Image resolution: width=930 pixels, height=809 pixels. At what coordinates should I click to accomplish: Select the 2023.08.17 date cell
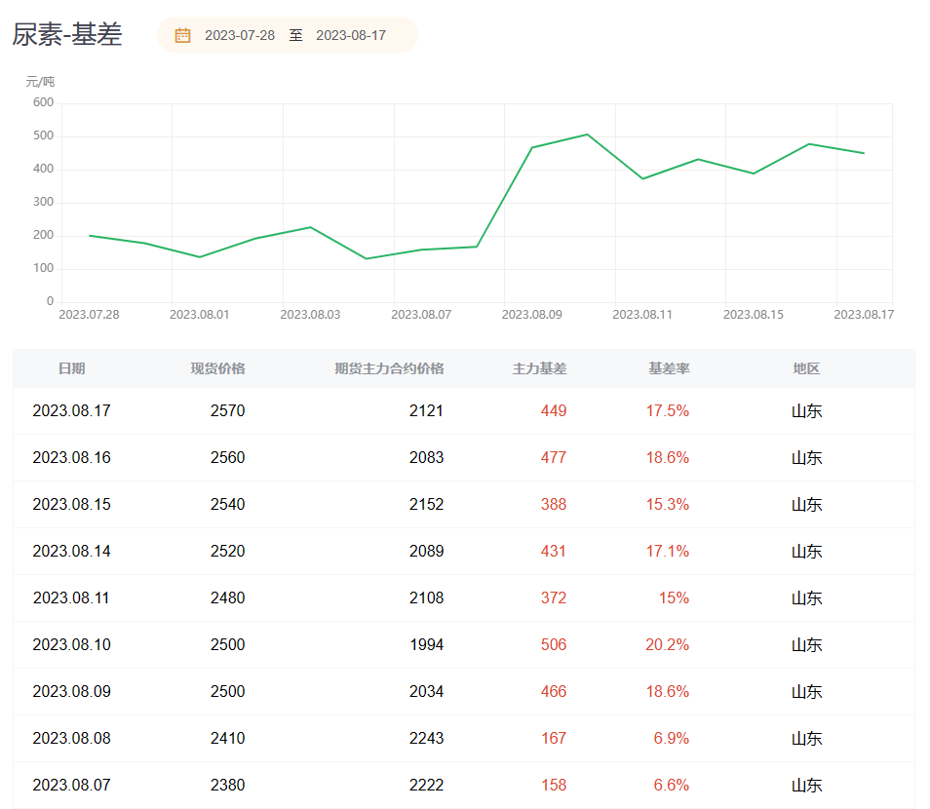coord(72,410)
